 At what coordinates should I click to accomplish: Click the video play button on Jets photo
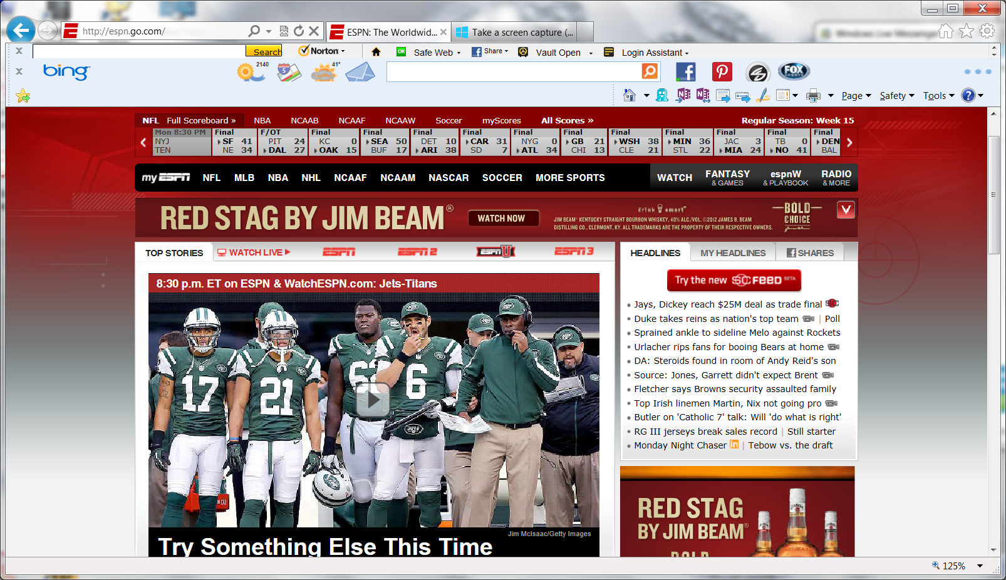point(373,399)
